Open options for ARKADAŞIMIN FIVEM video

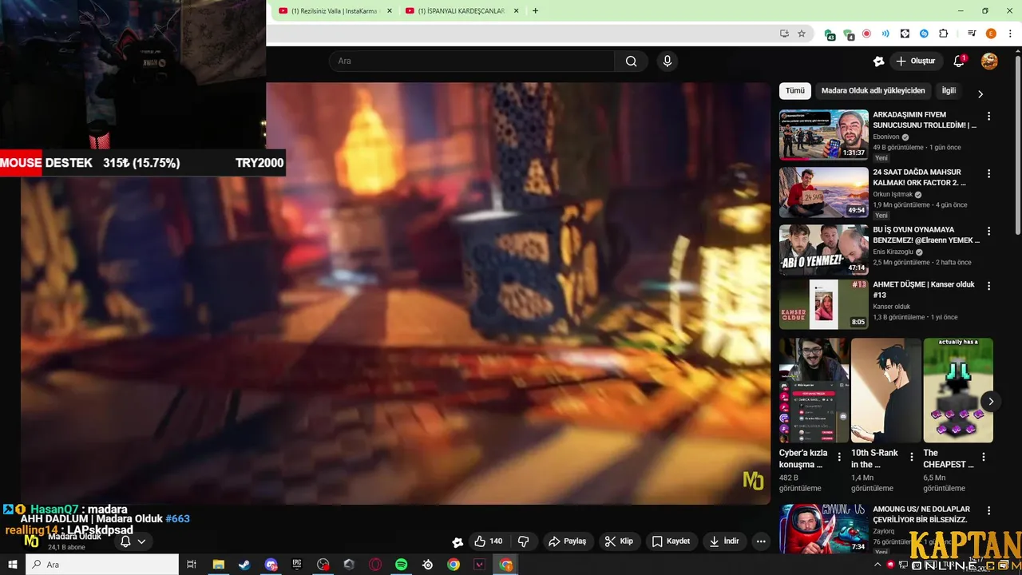(x=988, y=116)
